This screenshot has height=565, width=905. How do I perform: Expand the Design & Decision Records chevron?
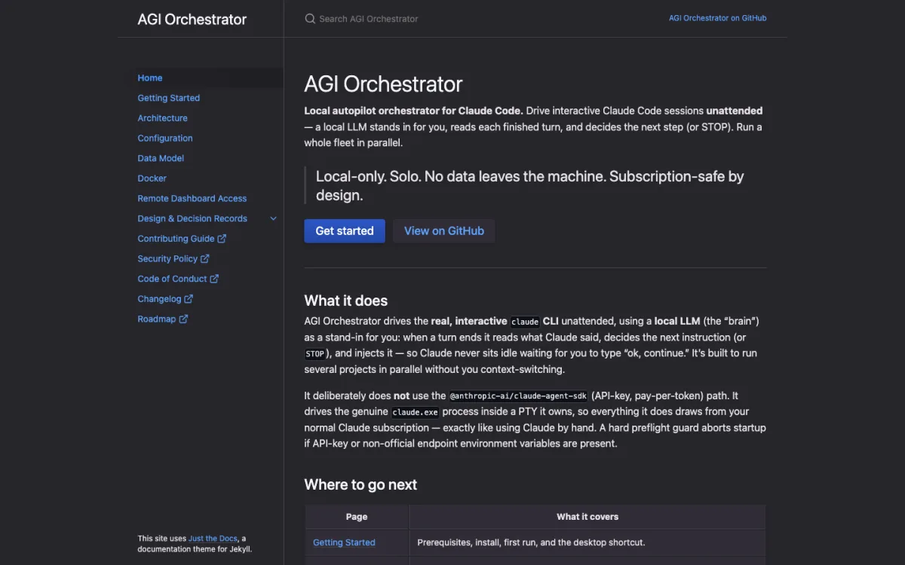click(273, 218)
